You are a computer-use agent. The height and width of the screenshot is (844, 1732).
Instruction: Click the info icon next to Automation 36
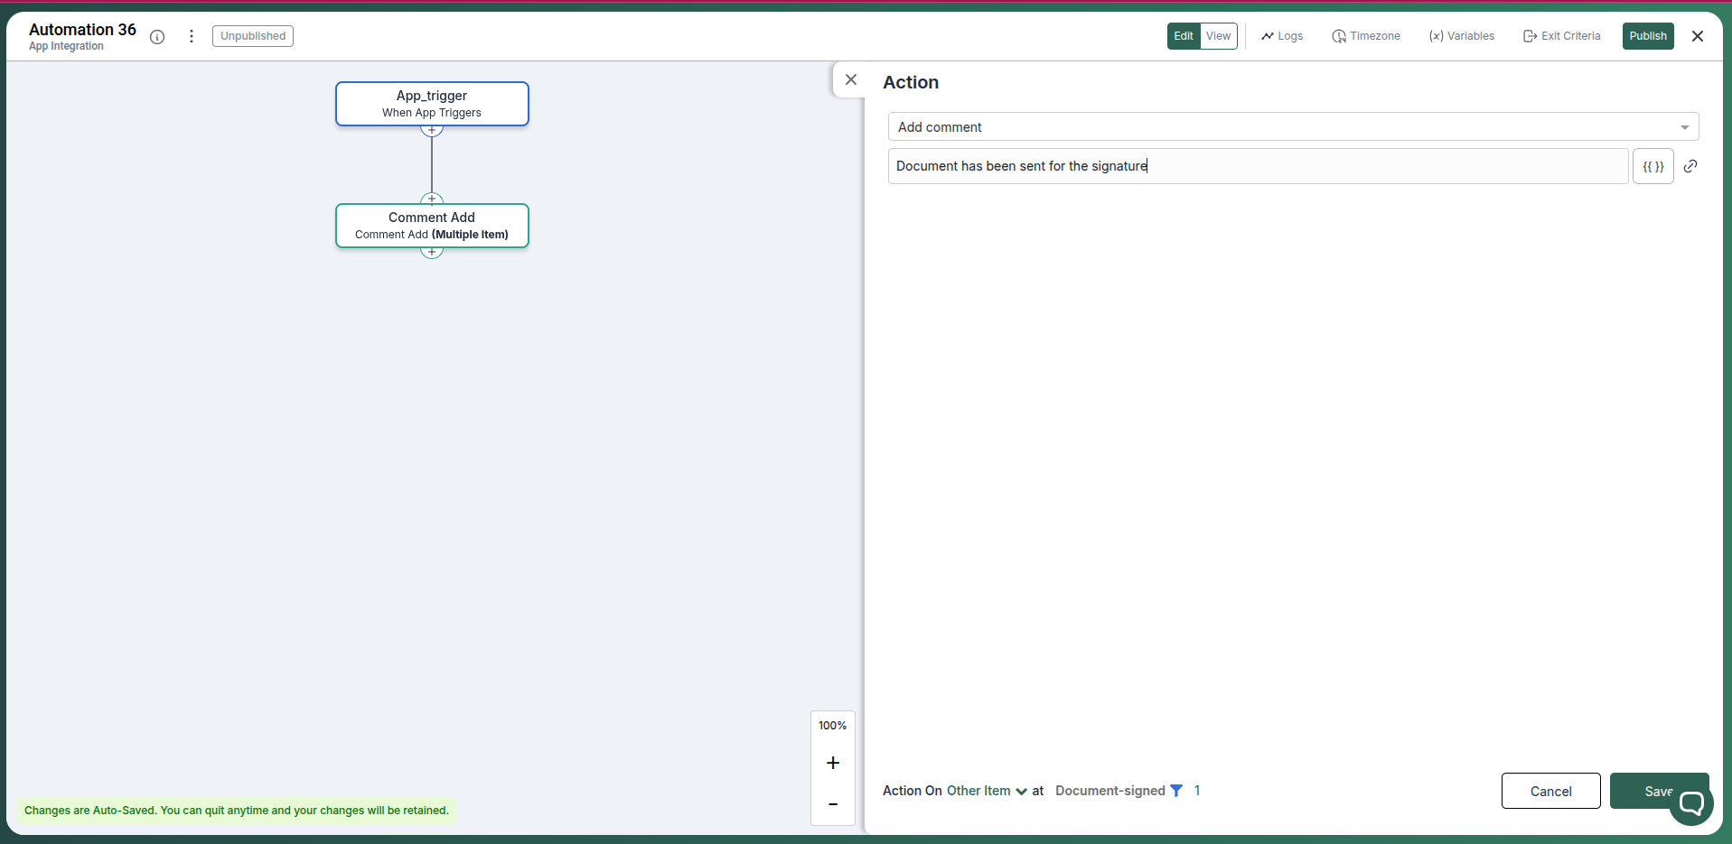157,37
